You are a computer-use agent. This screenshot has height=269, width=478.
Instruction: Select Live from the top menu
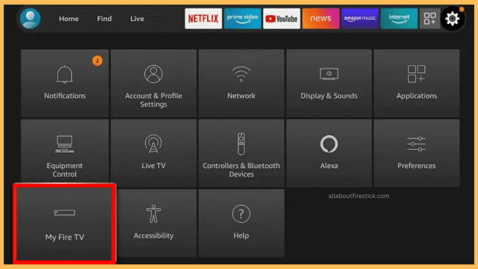pyautogui.click(x=137, y=18)
